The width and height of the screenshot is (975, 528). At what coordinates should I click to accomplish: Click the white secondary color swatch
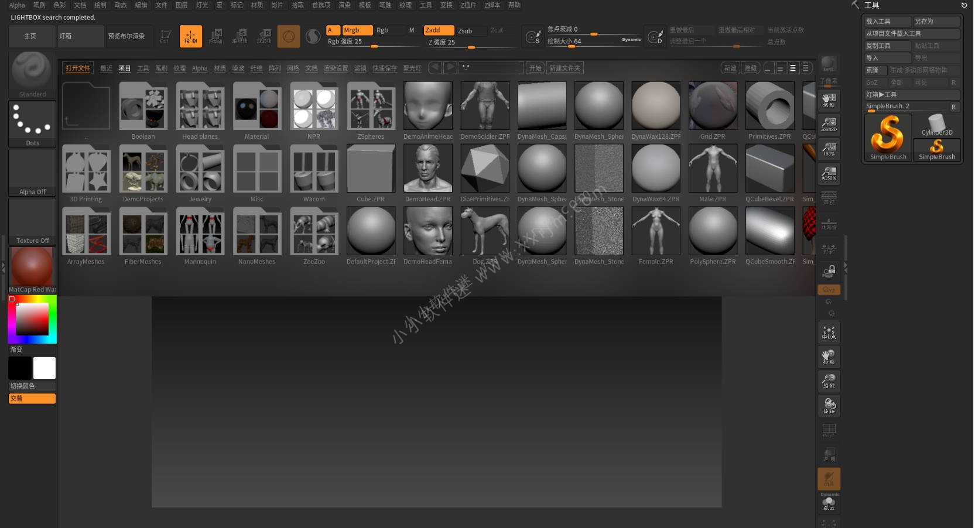pyautogui.click(x=45, y=368)
